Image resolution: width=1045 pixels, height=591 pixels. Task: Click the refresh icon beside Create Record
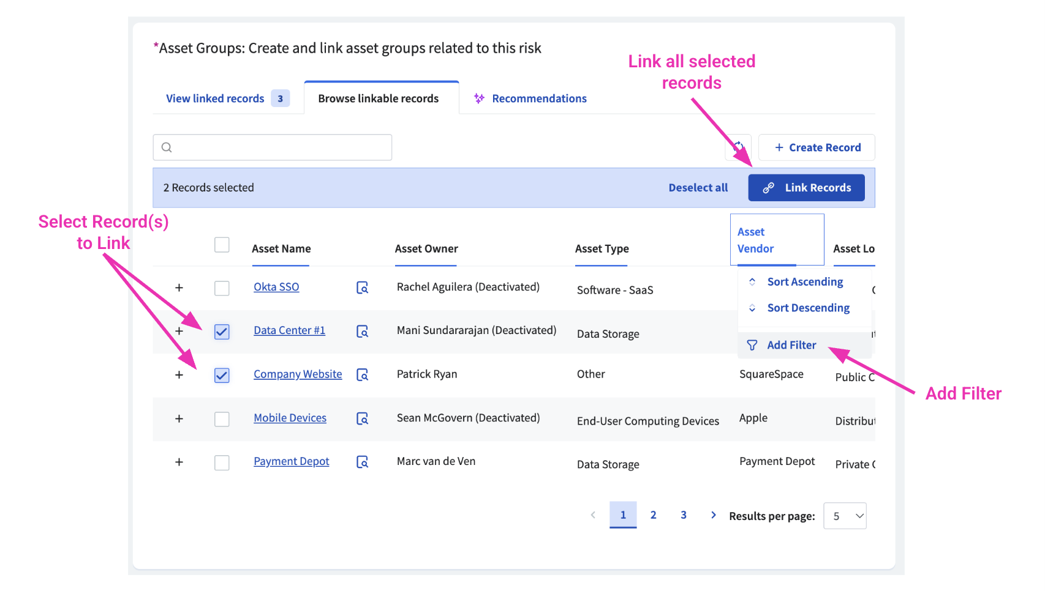pyautogui.click(x=738, y=147)
